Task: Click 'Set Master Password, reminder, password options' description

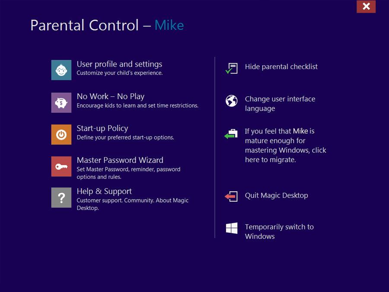Action: (128, 173)
